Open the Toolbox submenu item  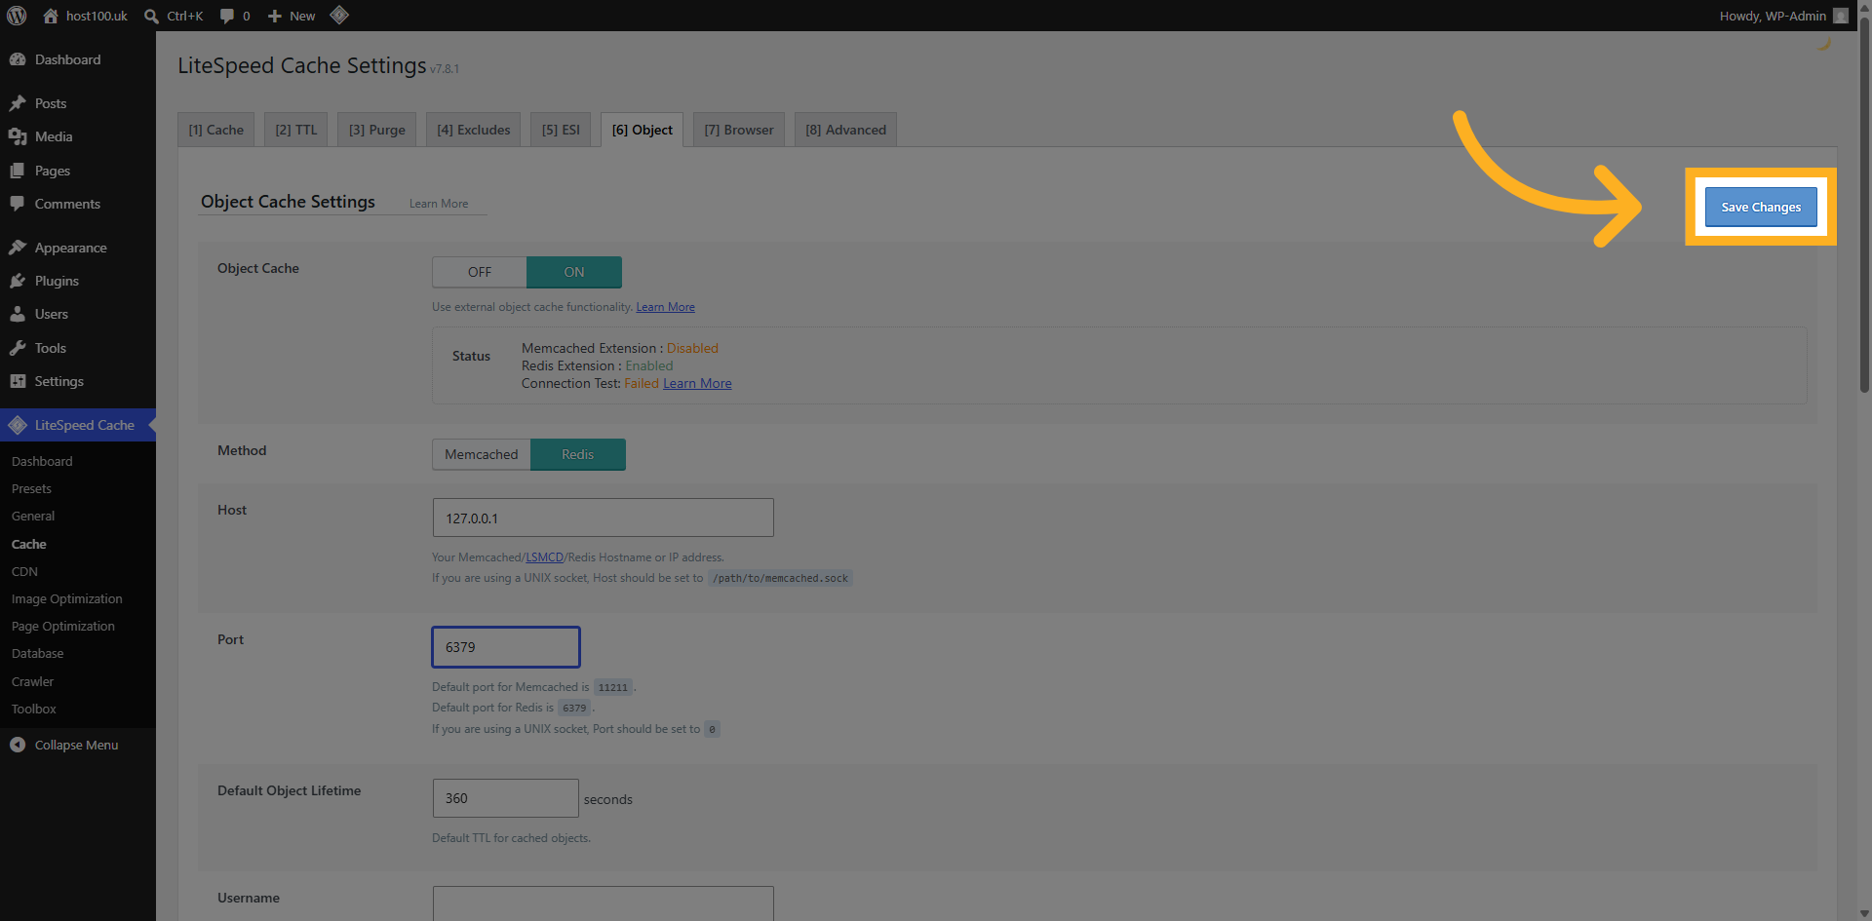[33, 709]
